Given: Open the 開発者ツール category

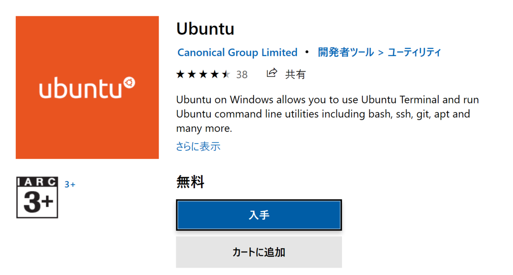Looking at the screenshot, I should point(346,53).
